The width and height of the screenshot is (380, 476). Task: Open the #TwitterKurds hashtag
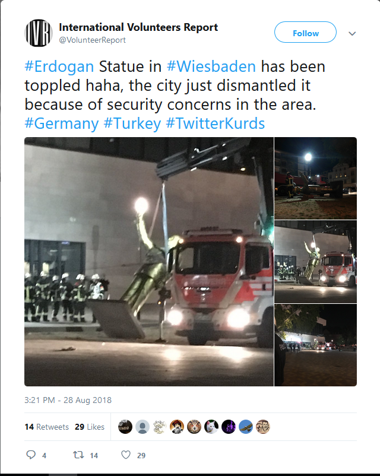(x=216, y=123)
